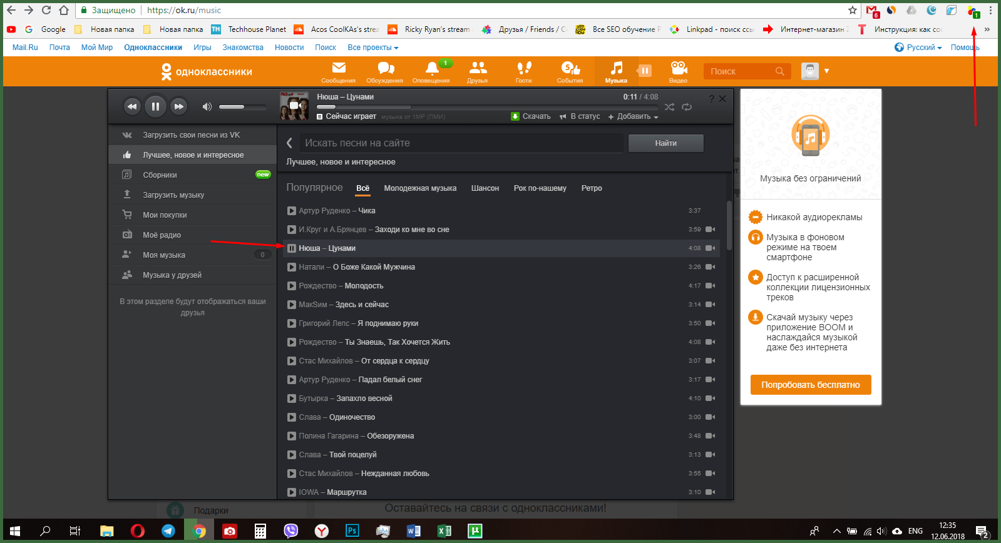
Task: Reload the page in Chrome
Action: click(46, 10)
